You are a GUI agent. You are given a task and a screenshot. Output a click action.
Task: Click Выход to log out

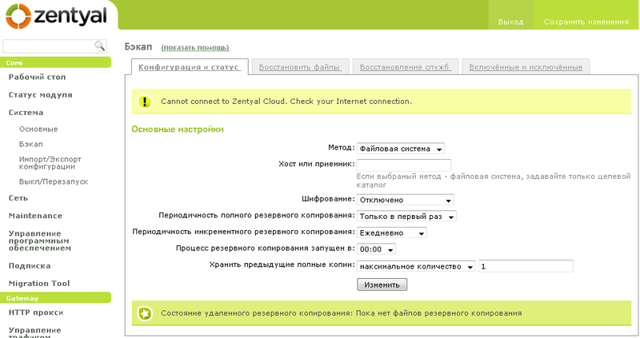click(x=510, y=22)
